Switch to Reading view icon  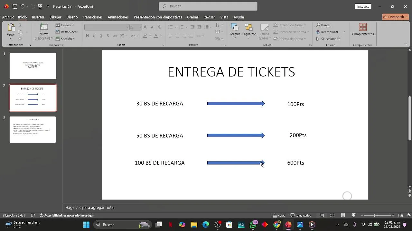coord(343,215)
